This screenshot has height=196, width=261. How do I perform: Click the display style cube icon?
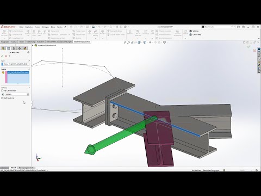pyautogui.click(x=145, y=42)
